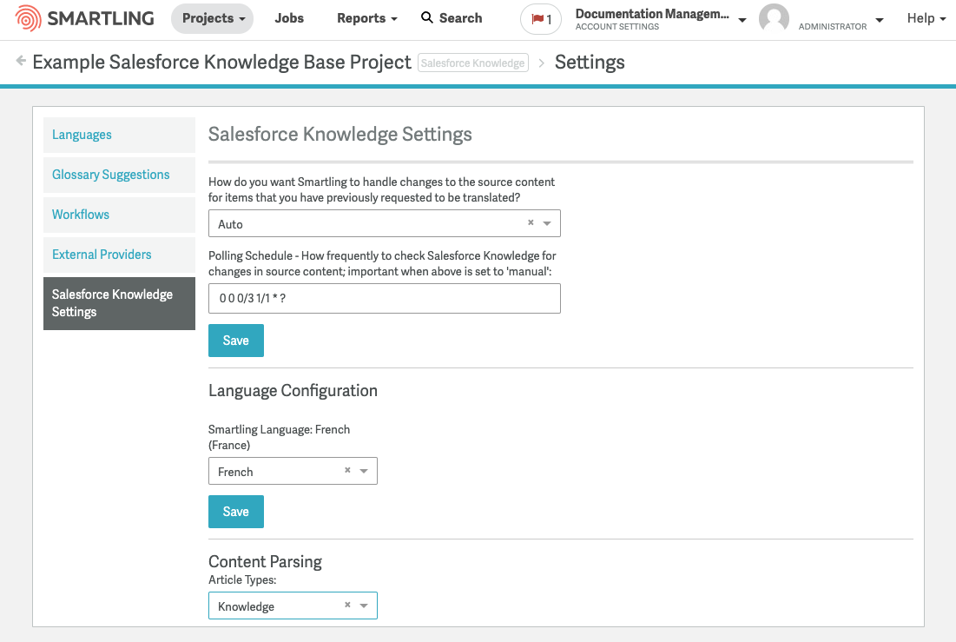The image size is (956, 642).
Task: Open the Reports dropdown menu
Action: point(367,18)
